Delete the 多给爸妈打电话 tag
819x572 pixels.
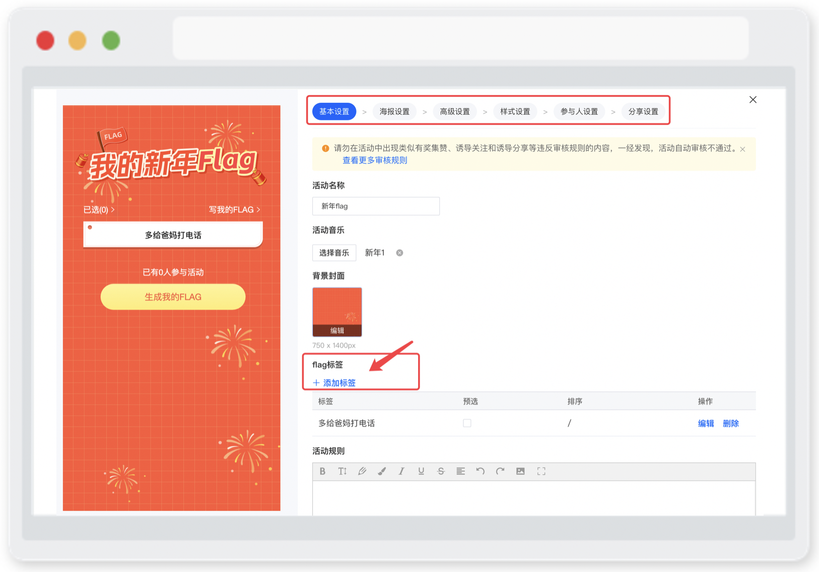tap(731, 423)
